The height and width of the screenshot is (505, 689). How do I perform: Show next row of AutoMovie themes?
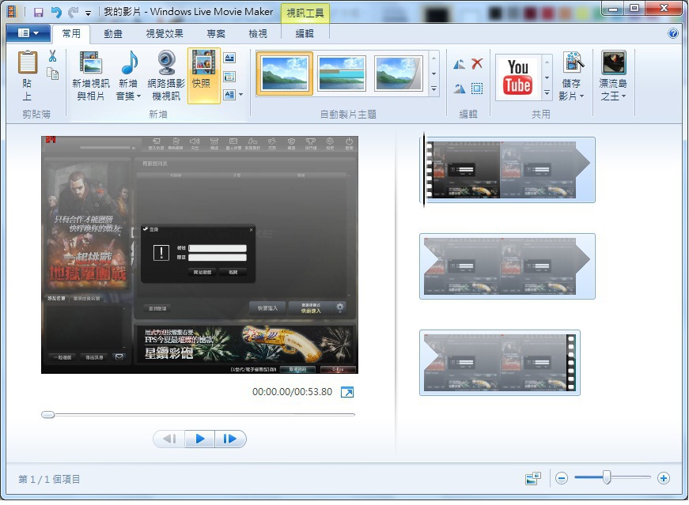coord(433,73)
